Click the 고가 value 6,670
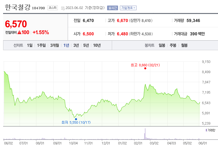Image resolution: width=218 pixels, height=150 pixels. 122,20
